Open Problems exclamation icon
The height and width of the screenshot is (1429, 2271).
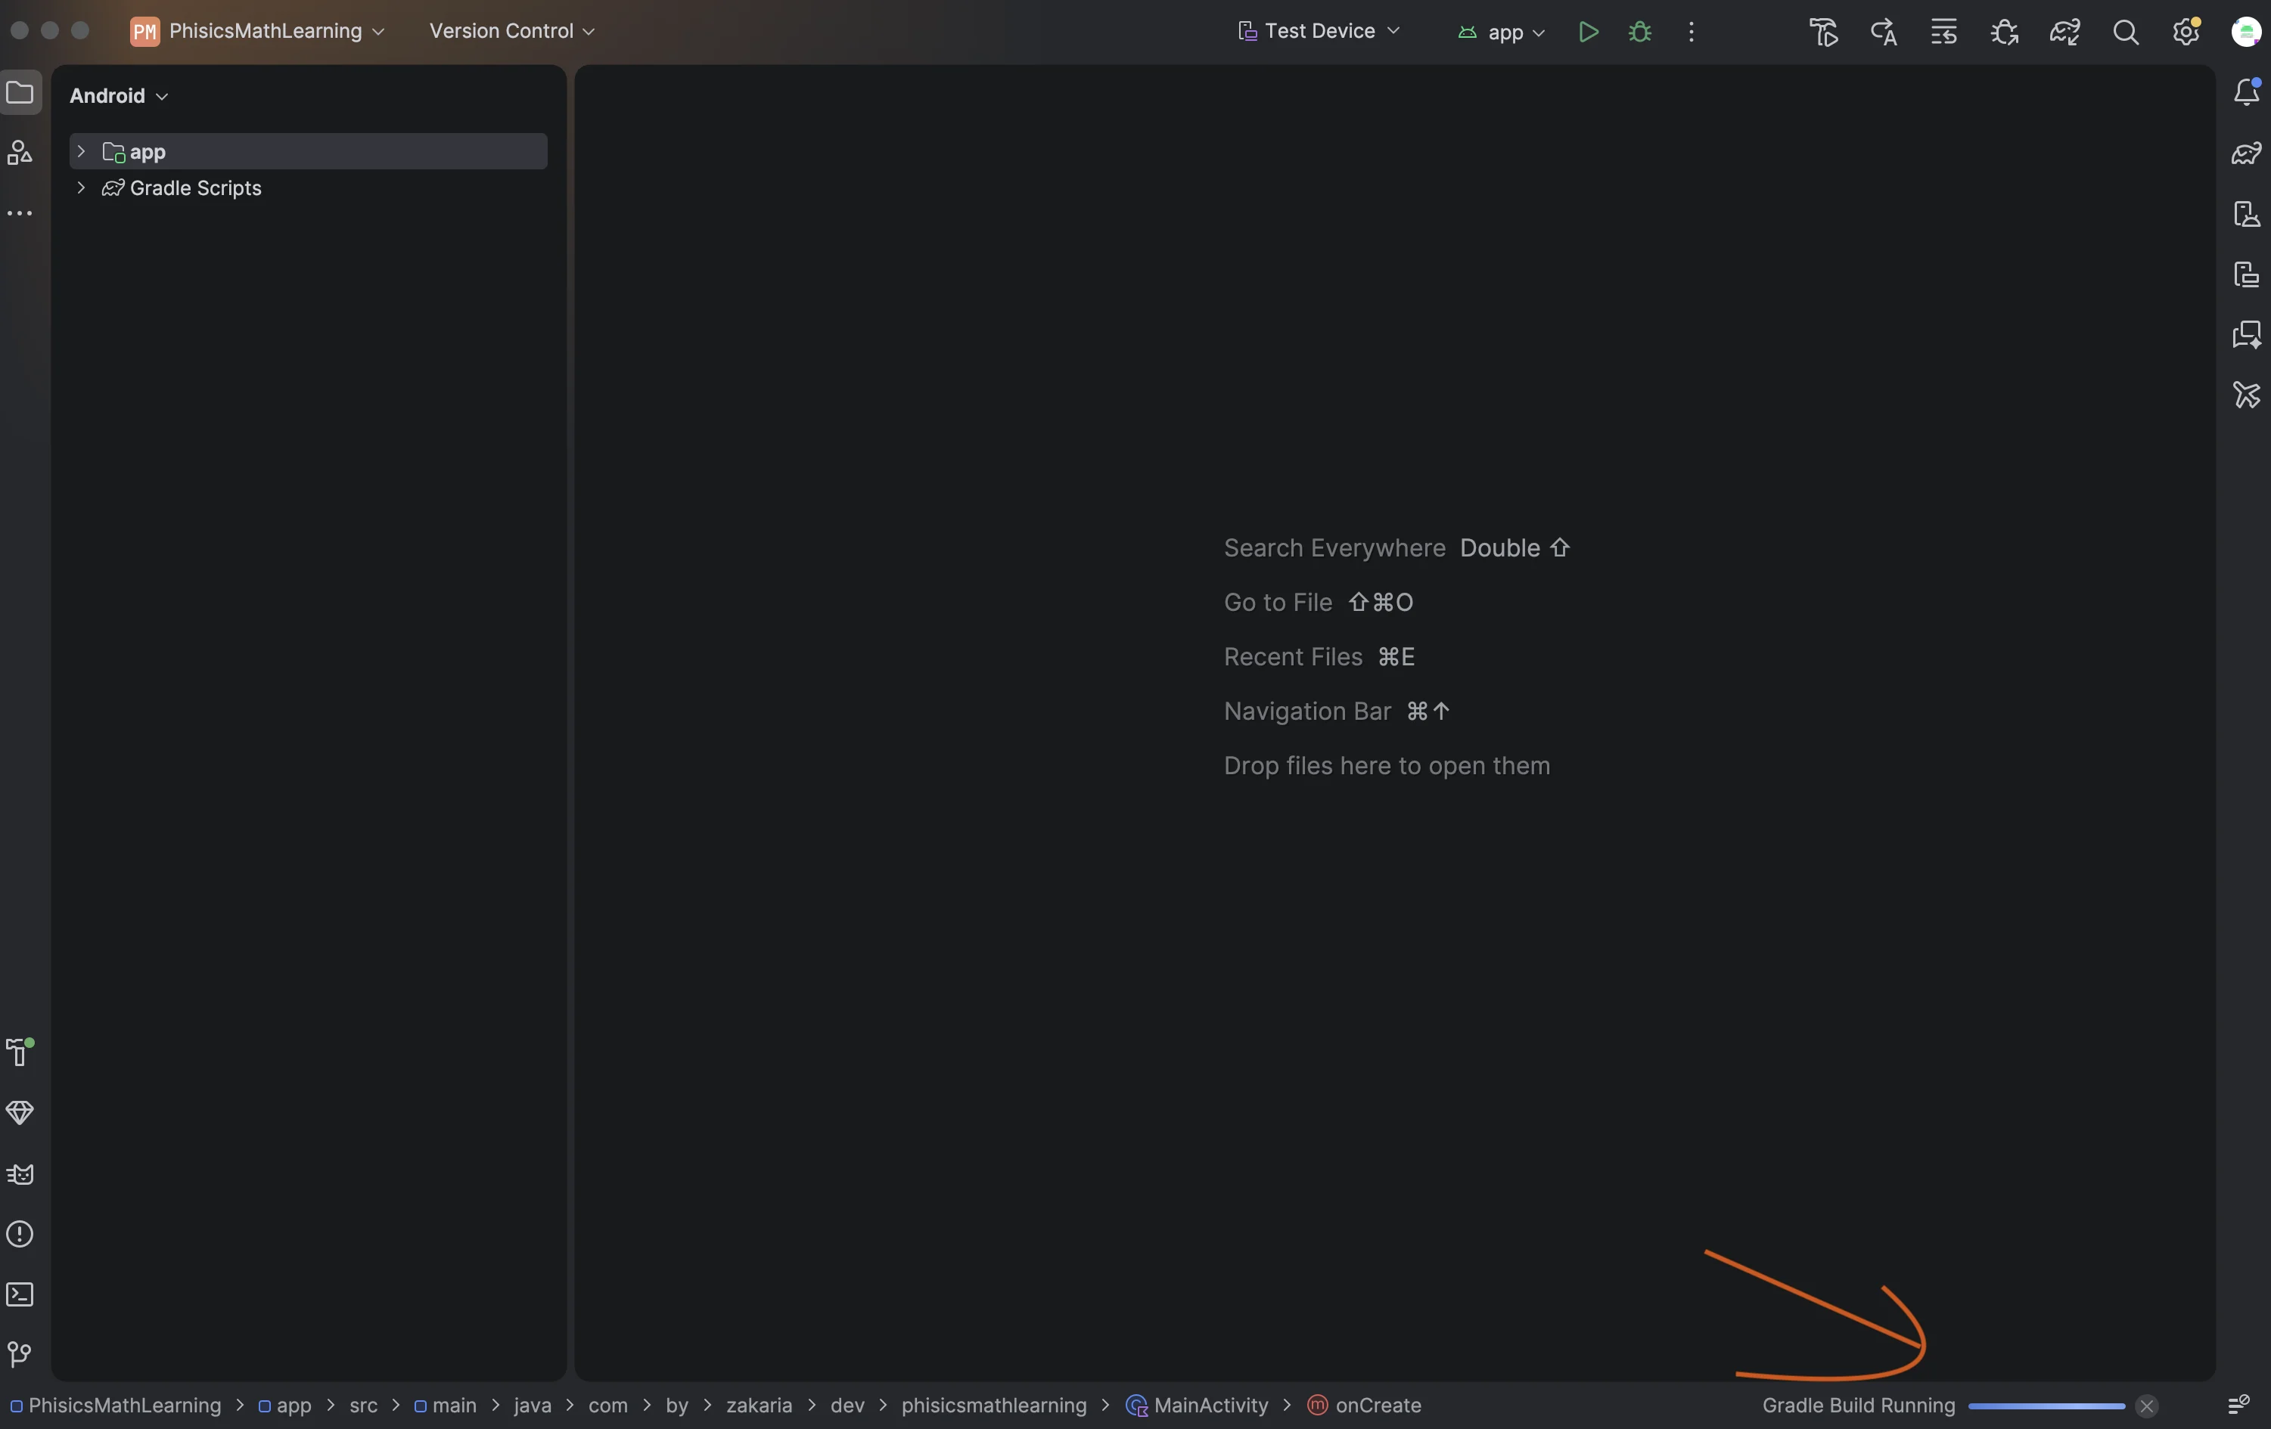pyautogui.click(x=20, y=1234)
